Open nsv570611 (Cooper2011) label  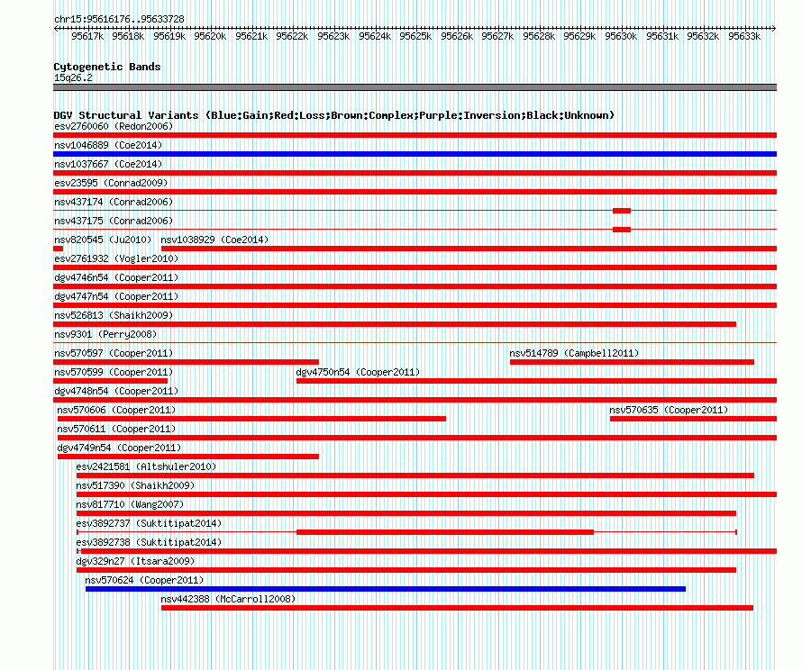pos(116,429)
